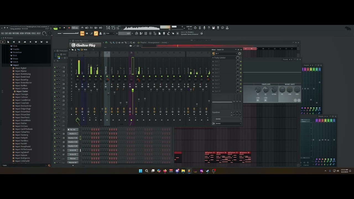Click the speech bubble icon in top toolbar
Image resolution: width=354 pixels, height=199 pixels.
pyautogui.click(x=223, y=28)
